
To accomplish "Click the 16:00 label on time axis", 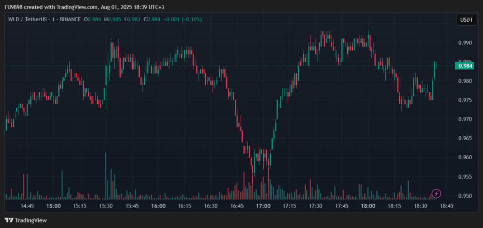I will point(158,206).
